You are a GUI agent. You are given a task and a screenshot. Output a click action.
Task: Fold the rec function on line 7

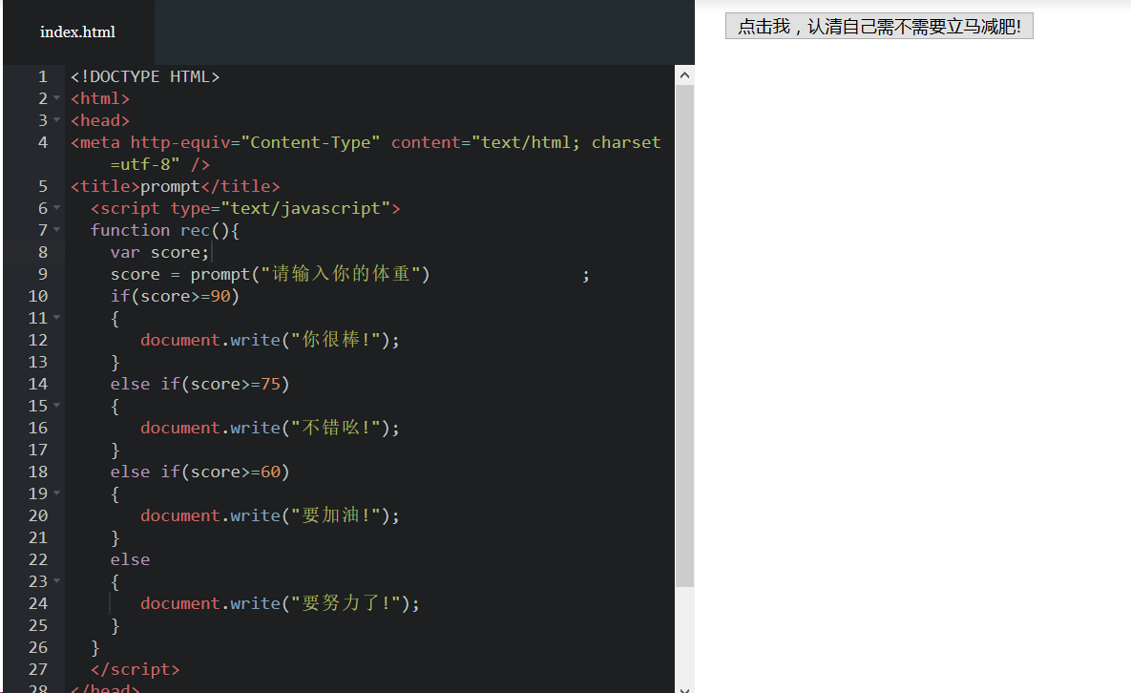click(57, 230)
